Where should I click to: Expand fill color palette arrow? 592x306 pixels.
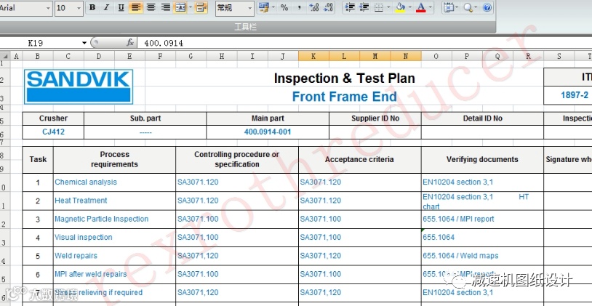coord(409,7)
